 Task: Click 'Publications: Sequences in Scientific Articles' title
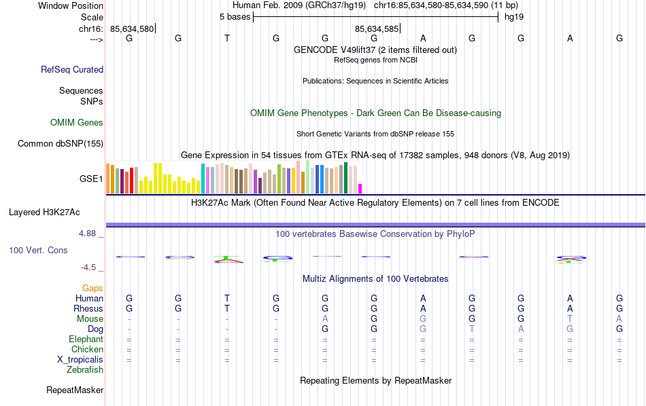point(375,81)
